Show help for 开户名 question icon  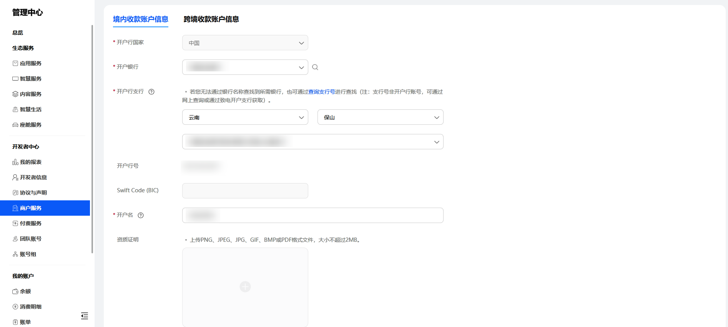coord(141,215)
